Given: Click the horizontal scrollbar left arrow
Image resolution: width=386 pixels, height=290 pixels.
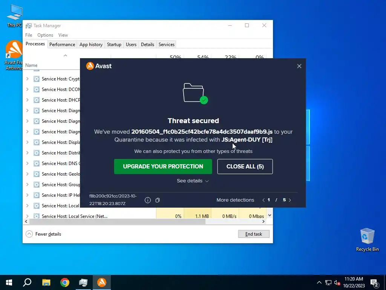Looking at the screenshot, I should [26, 221].
